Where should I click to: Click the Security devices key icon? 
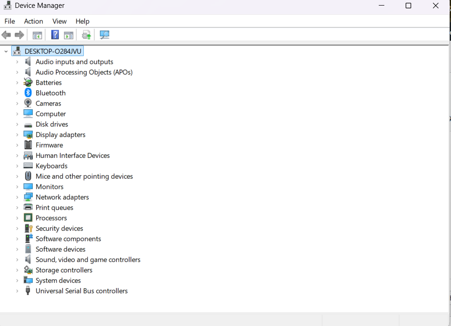28,228
